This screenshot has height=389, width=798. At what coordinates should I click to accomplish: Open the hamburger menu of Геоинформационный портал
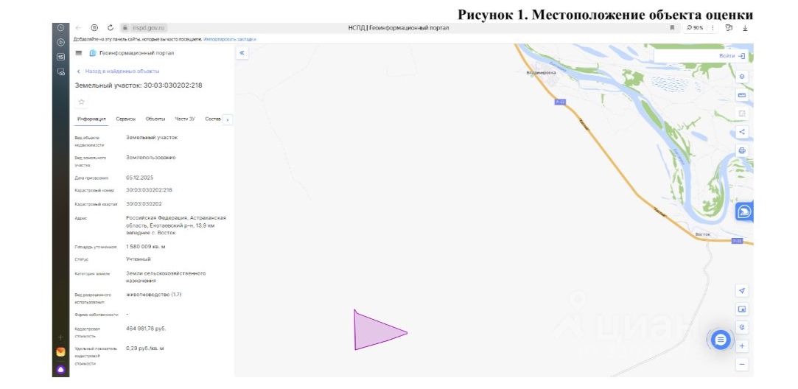point(78,53)
